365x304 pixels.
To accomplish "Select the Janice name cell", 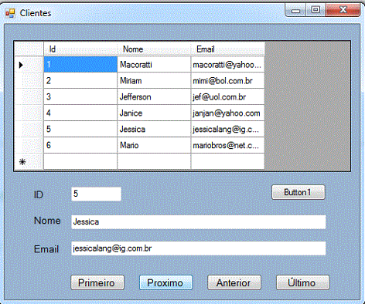I will pos(154,113).
